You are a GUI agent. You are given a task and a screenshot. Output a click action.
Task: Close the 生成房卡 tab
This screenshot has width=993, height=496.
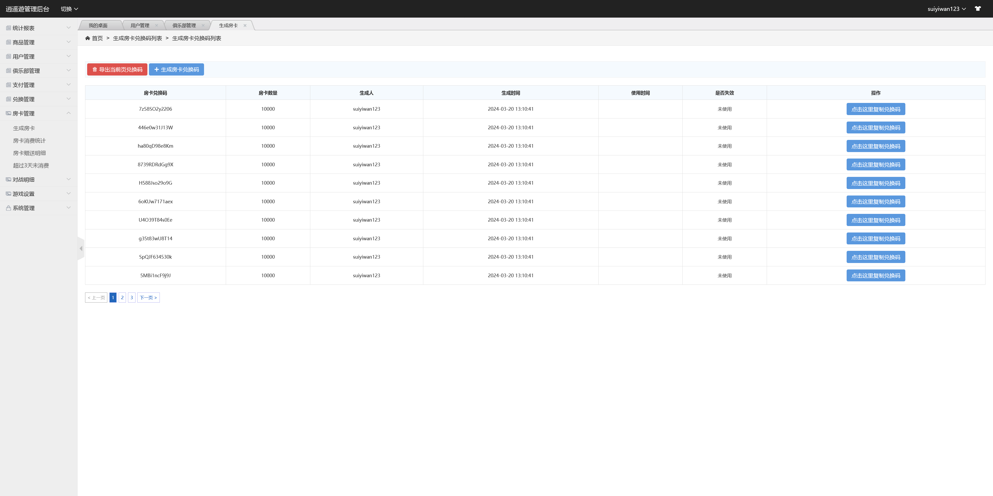(245, 25)
